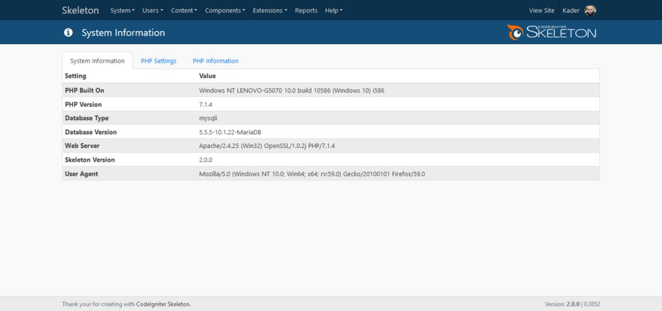Click the Web Server label

click(82, 145)
